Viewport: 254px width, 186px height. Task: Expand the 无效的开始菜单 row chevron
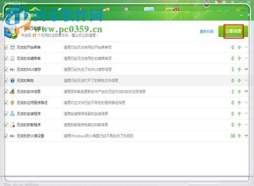pyautogui.click(x=246, y=47)
